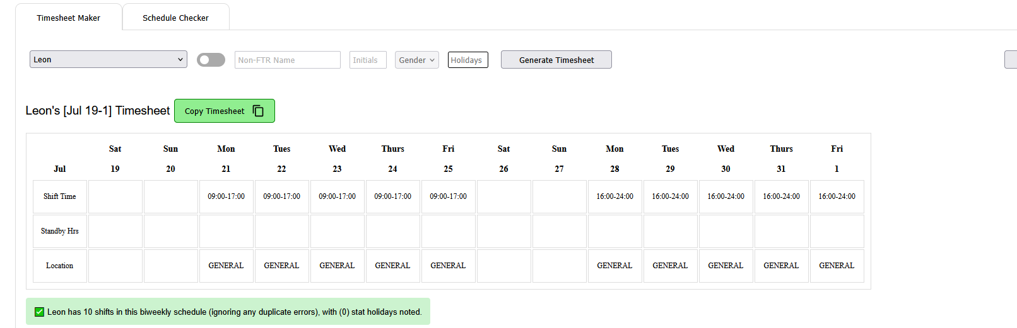Click Friday 1 shift time 16:00-24:00 cell
Image resolution: width=1017 pixels, height=328 pixels.
[837, 196]
